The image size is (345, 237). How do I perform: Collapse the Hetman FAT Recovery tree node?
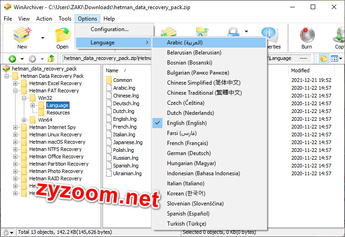pos(15,91)
